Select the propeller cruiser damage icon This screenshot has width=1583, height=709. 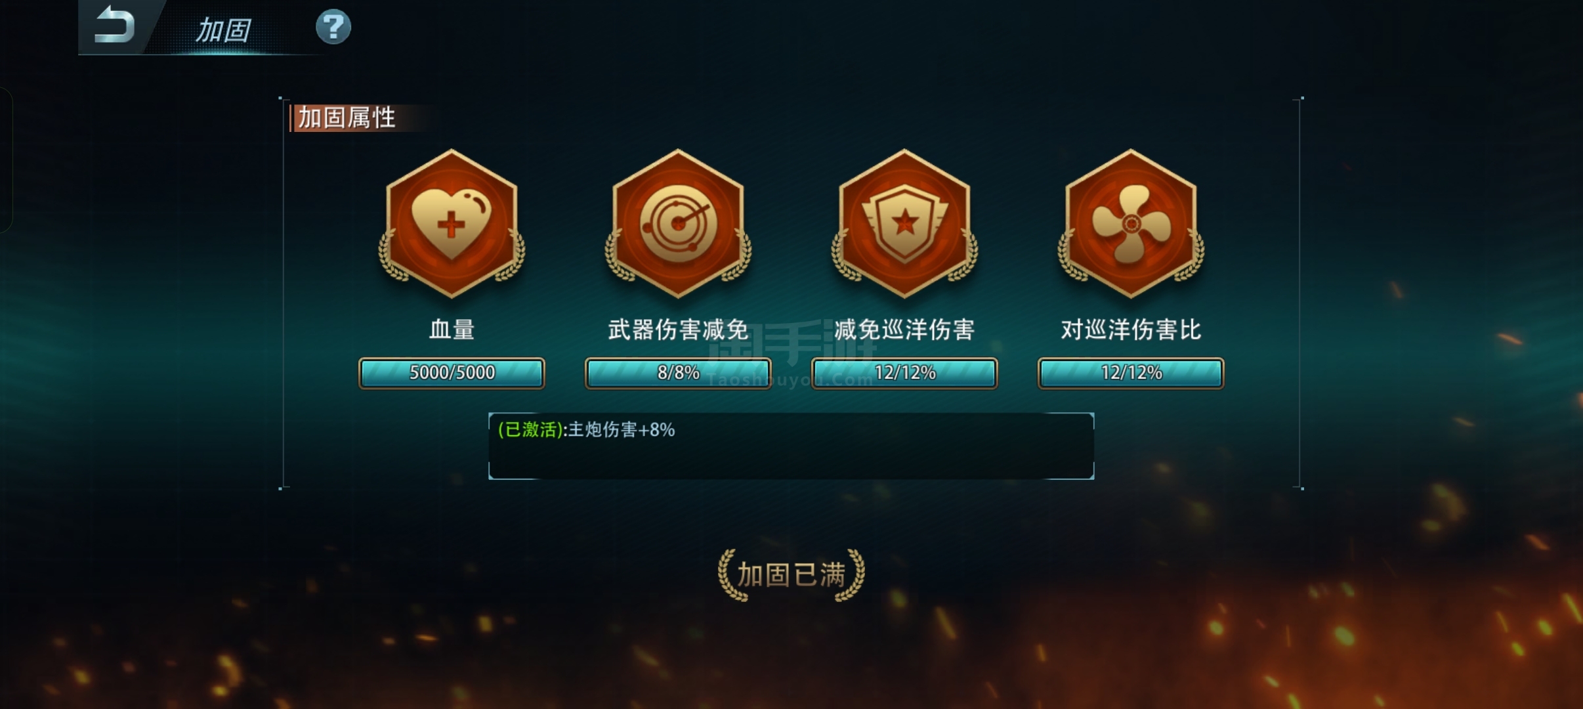1131,224
